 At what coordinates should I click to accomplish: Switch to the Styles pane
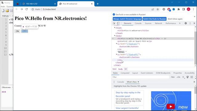115,73
